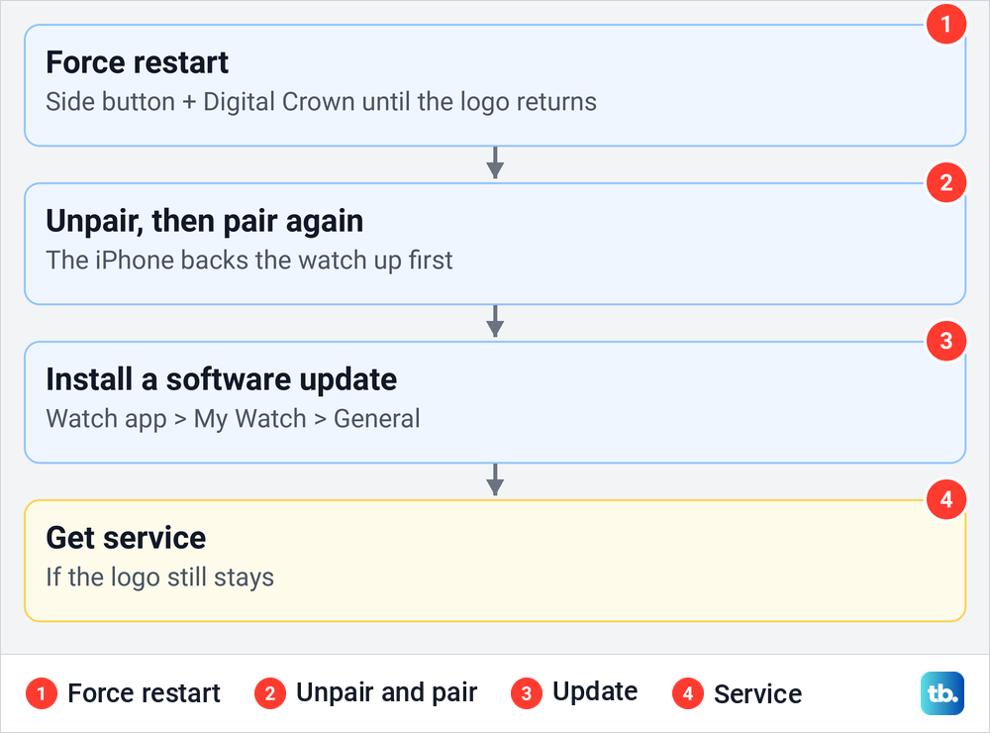Click the Watch app > My Watch > General text
The image size is (990, 733).
(x=233, y=419)
